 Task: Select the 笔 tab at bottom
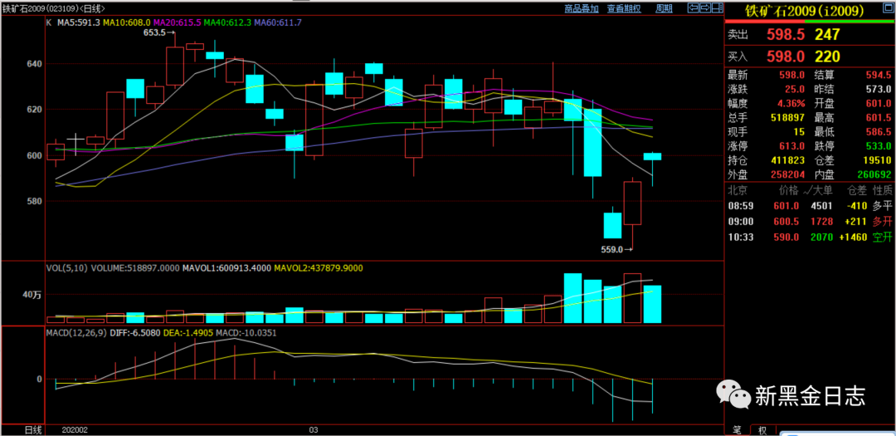click(738, 430)
